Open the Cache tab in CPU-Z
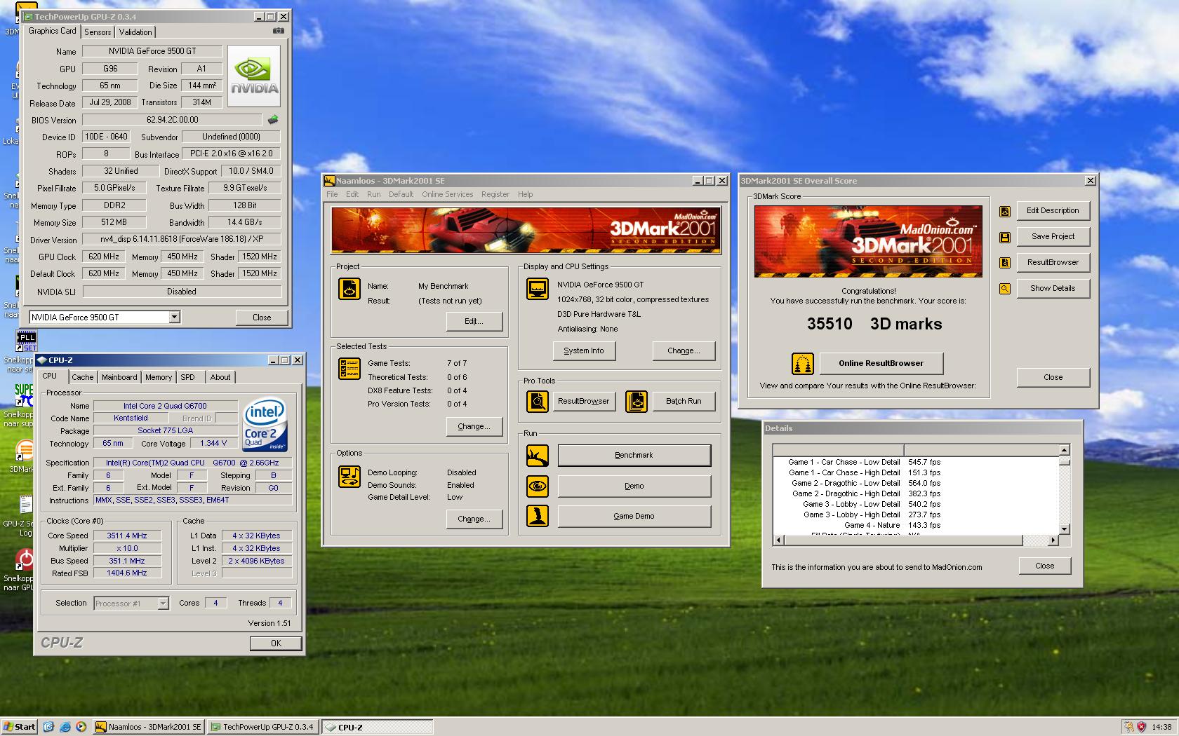The width and height of the screenshot is (1179, 736). (82, 377)
